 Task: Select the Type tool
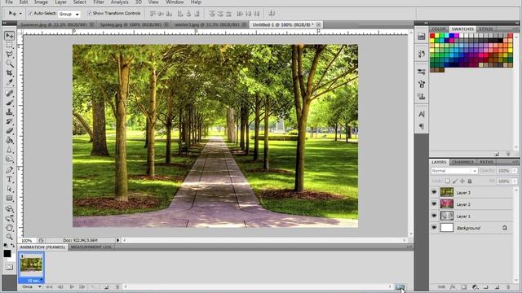click(x=9, y=179)
